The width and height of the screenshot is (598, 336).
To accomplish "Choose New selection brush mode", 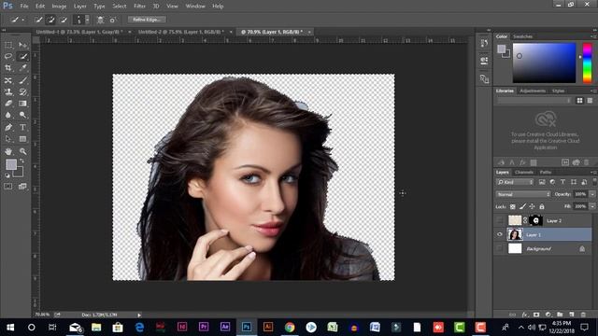I will tap(38, 20).
